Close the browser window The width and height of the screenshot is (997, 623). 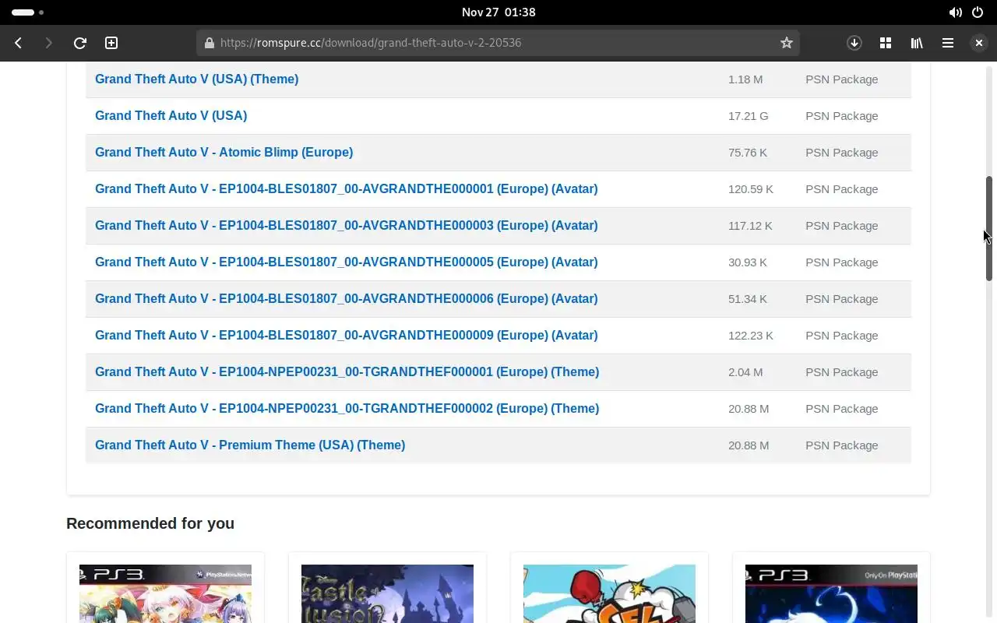point(979,43)
